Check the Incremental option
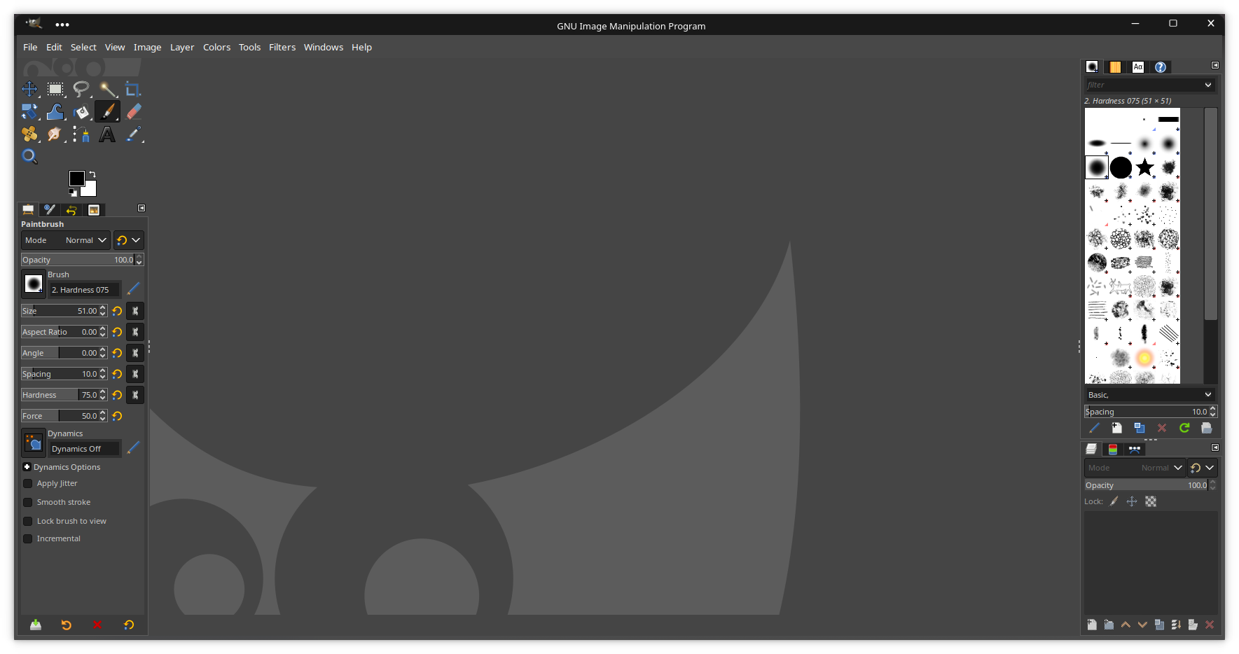The height and width of the screenshot is (654, 1239). coord(28,539)
